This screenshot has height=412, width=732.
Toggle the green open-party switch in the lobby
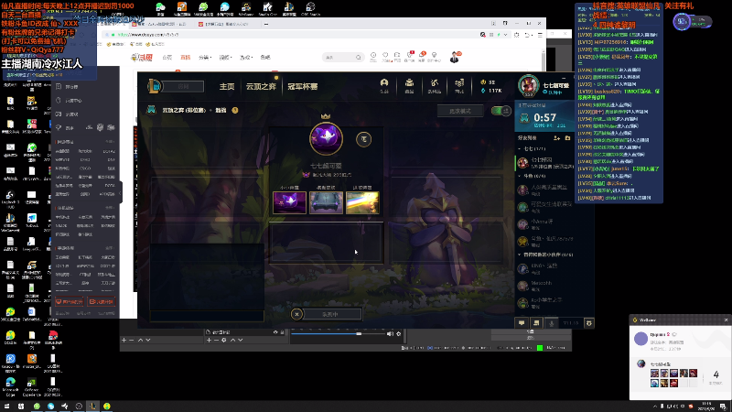pos(501,111)
